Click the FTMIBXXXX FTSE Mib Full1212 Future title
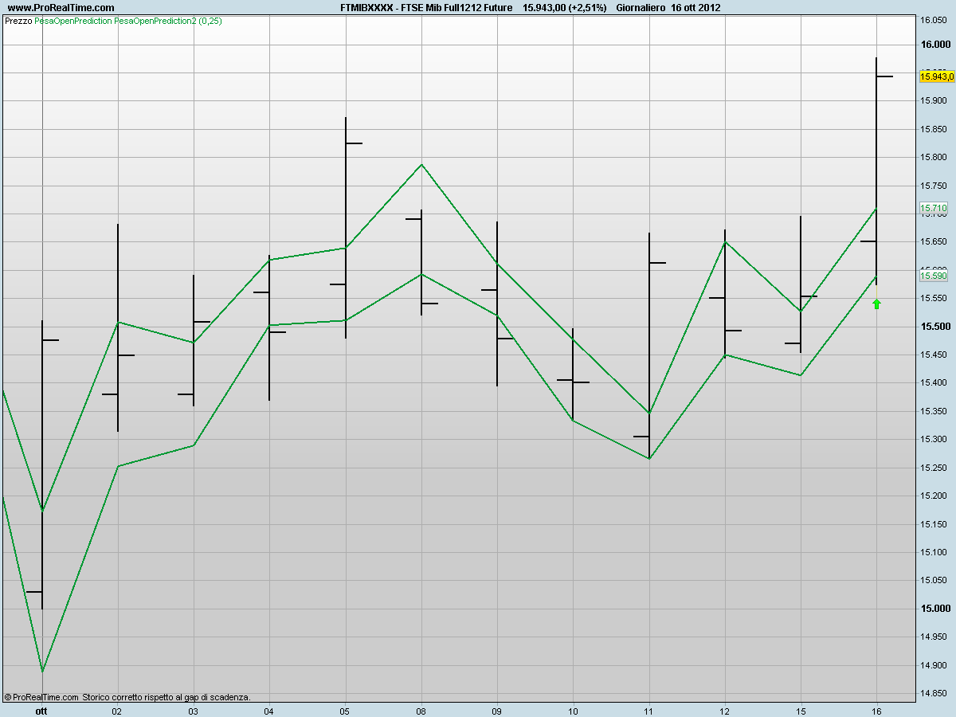Screen dimensions: 956x717 [426, 7]
